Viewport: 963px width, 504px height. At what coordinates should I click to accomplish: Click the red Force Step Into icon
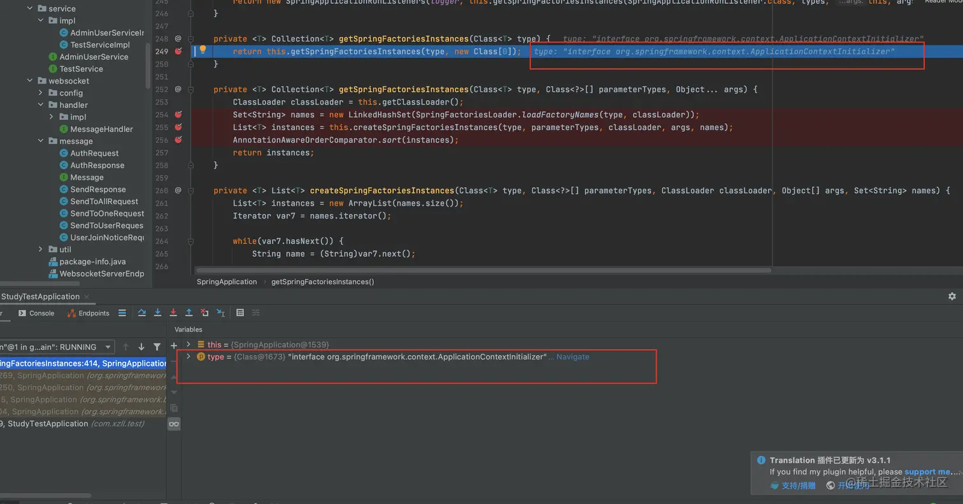[x=173, y=313]
